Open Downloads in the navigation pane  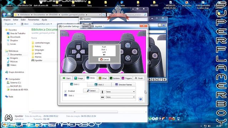pos(14,37)
